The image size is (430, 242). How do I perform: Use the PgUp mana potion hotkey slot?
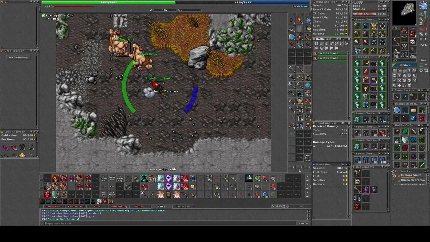193,178
